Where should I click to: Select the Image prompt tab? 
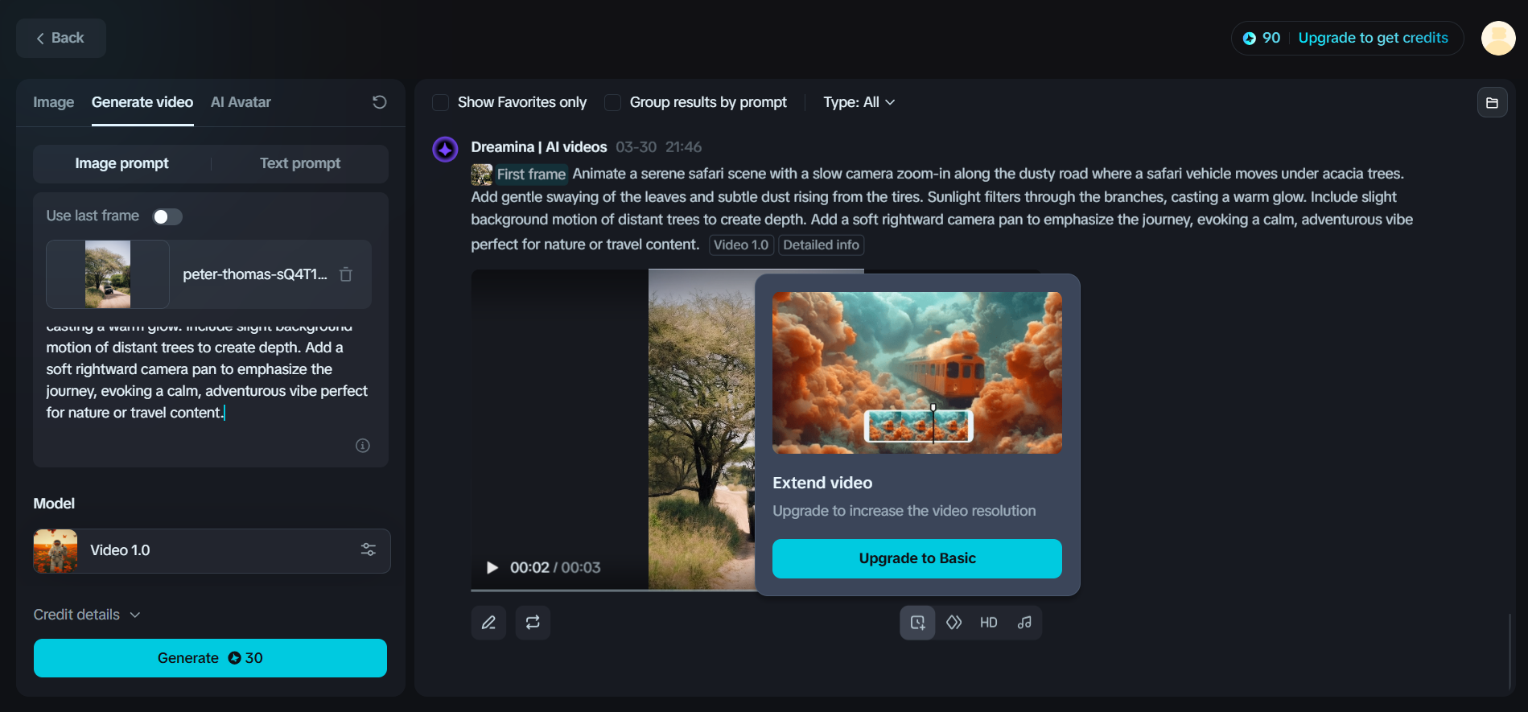121,163
